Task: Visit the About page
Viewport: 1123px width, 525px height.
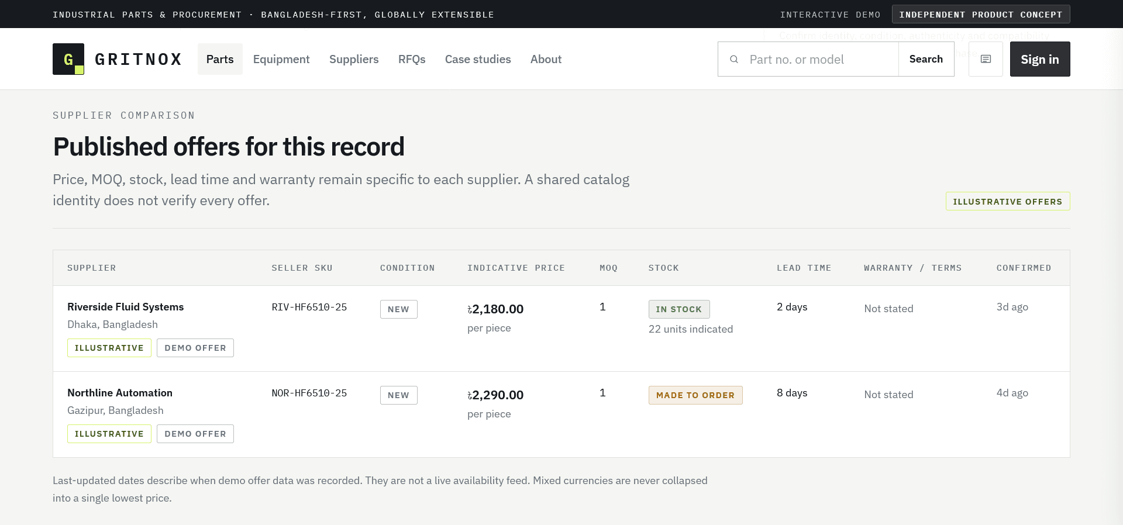Action: click(546, 59)
